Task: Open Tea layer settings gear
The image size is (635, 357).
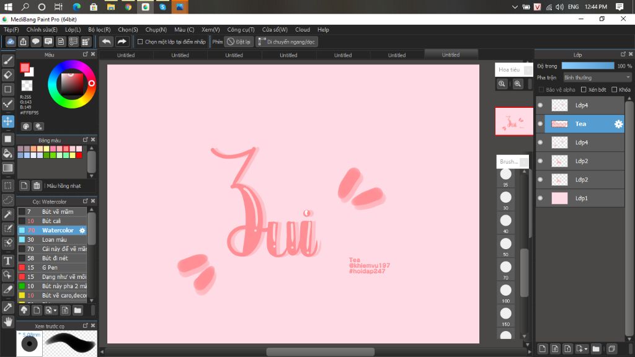Action: (618, 124)
